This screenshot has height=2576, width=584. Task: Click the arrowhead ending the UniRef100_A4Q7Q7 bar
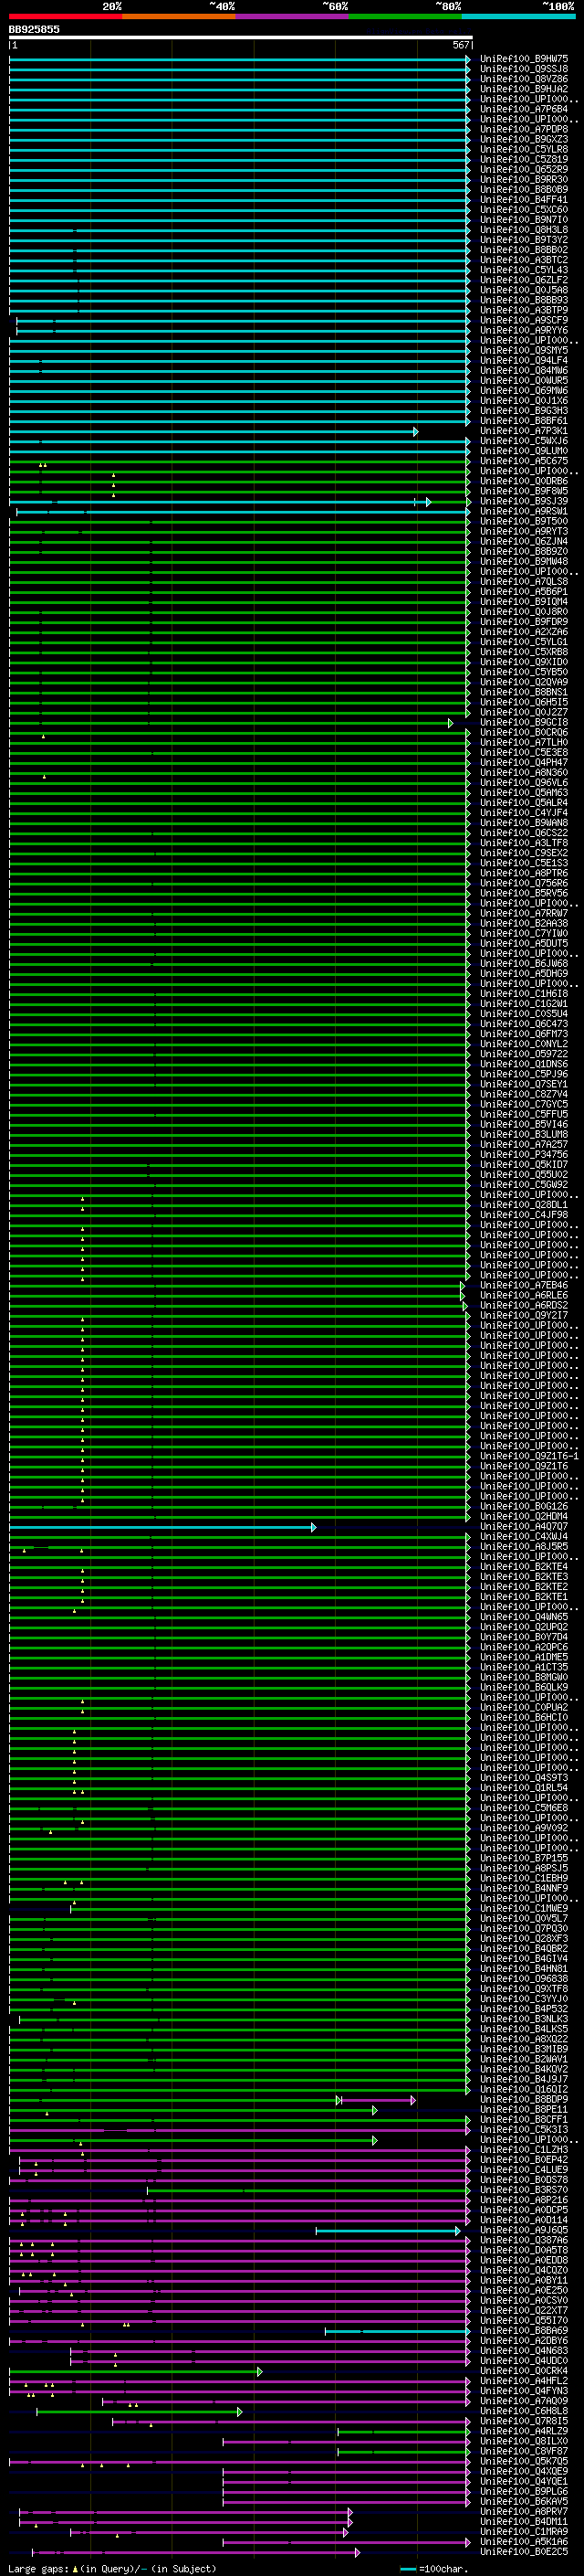click(314, 1527)
